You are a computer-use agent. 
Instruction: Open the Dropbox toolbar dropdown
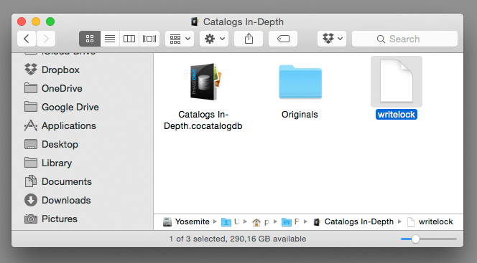(332, 39)
